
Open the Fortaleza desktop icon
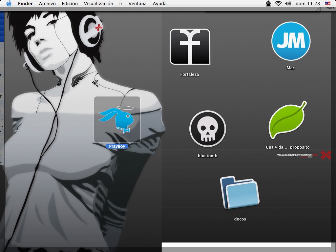coord(190,47)
